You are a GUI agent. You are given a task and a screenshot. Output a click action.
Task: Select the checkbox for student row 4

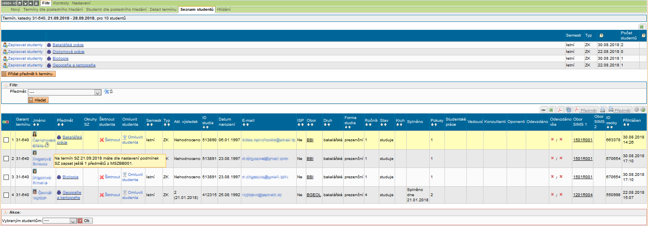(6, 195)
